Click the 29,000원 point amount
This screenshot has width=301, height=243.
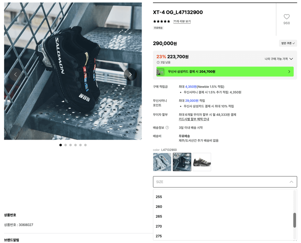[192, 101]
